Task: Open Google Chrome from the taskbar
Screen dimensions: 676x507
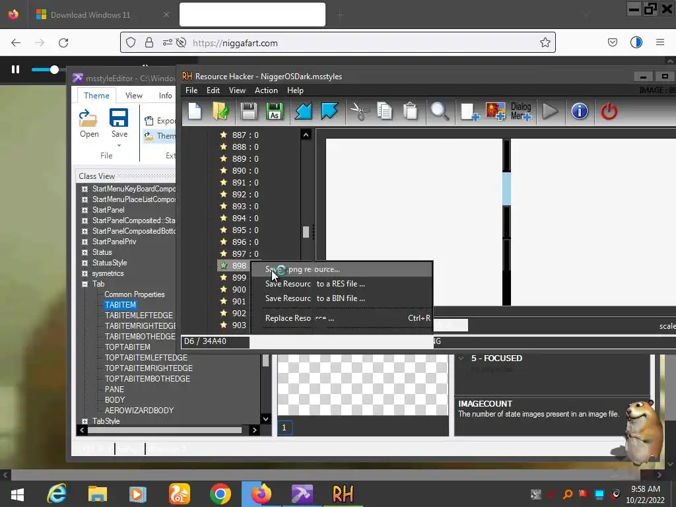Action: [x=220, y=494]
